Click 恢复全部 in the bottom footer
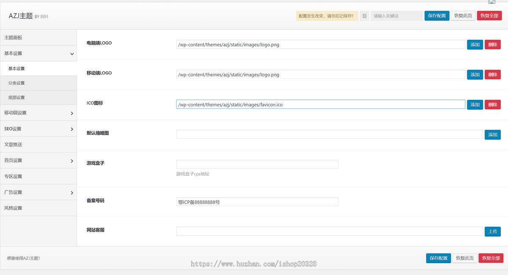Screen dimensions: 508x275 click(491, 258)
